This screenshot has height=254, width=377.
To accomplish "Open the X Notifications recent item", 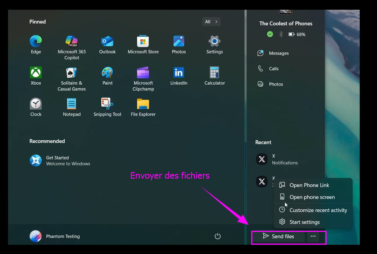I will click(277, 159).
